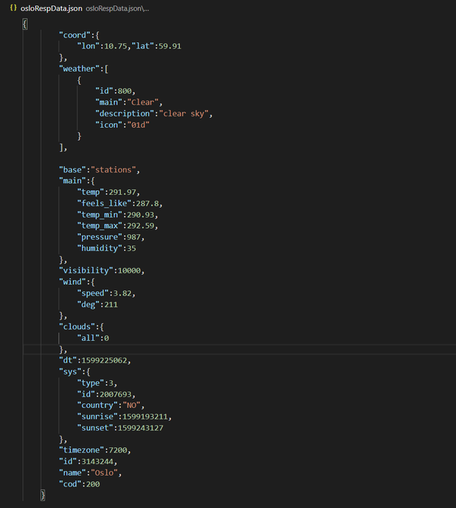Click the "all" key under clouds
The image size is (456, 508).
[x=88, y=338]
